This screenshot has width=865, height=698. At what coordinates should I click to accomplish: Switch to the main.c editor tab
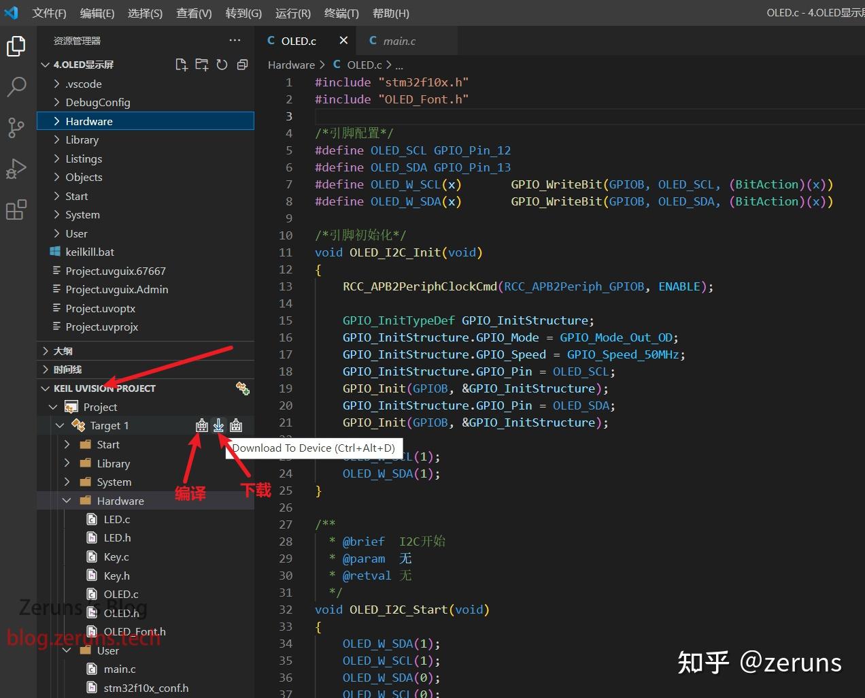click(407, 41)
